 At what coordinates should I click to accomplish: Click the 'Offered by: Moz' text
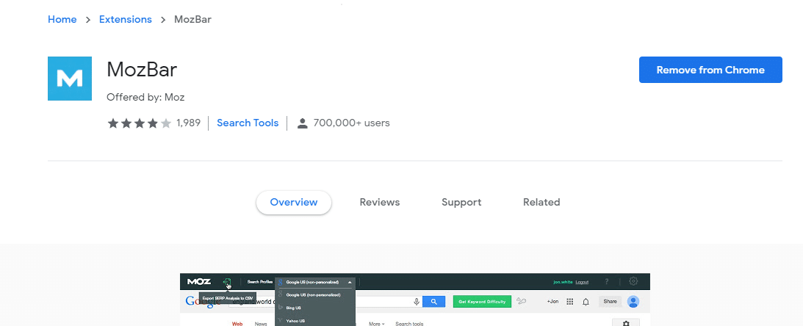tap(145, 97)
